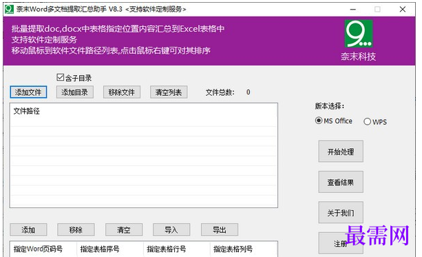Click the 导出 button
Screen dimensions: 422x257
(220, 230)
